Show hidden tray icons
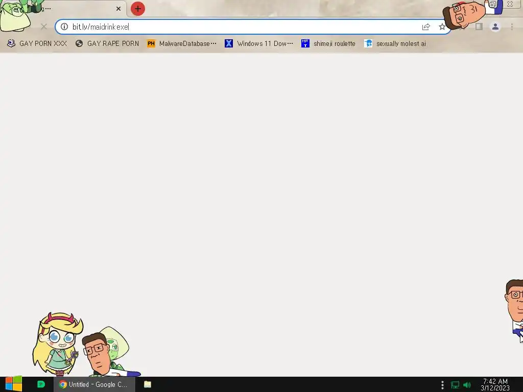Screen dimensions: 523x392 442,385
